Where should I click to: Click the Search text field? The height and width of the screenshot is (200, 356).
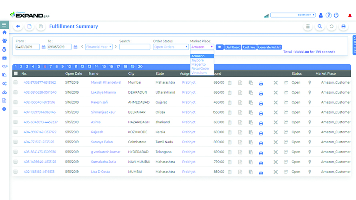(134, 47)
